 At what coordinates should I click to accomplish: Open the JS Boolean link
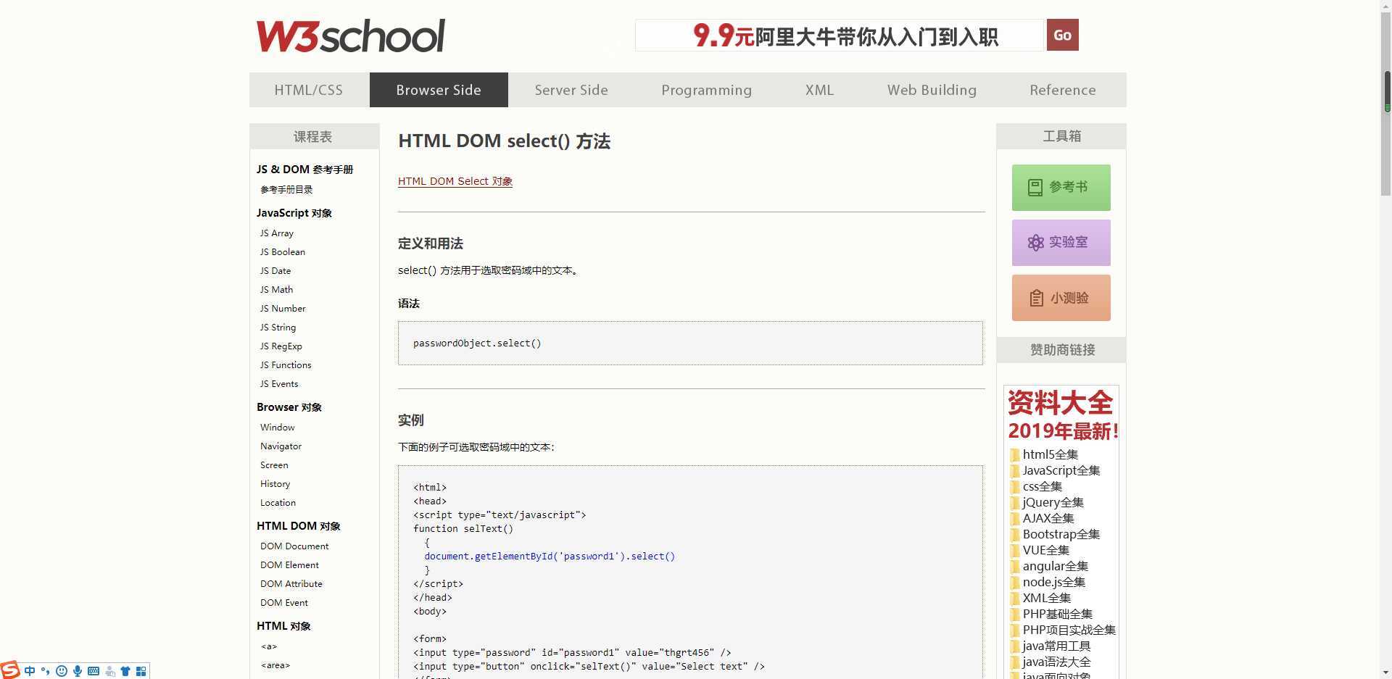[x=283, y=252]
